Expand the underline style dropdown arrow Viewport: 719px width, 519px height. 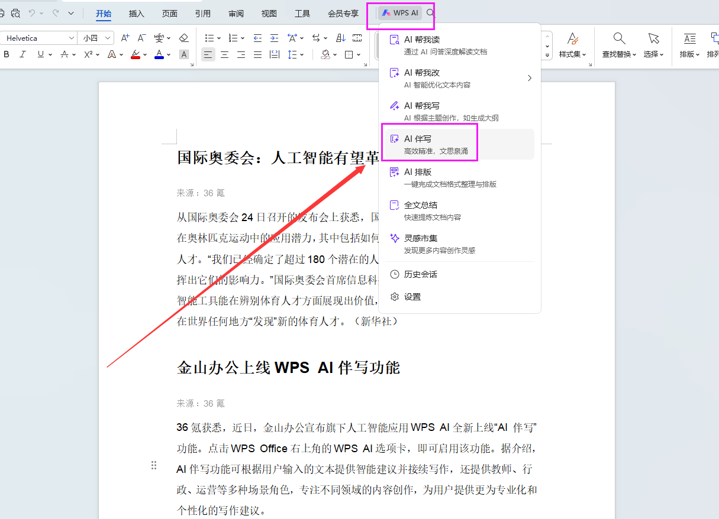pos(50,55)
